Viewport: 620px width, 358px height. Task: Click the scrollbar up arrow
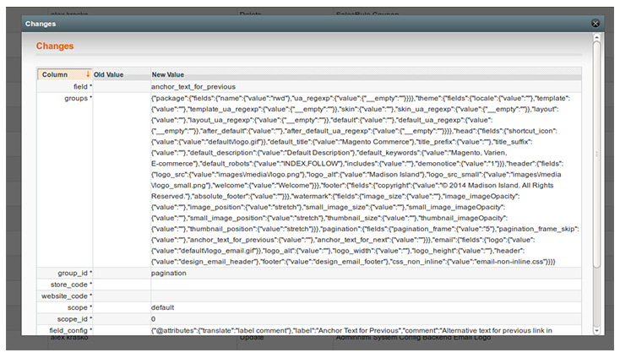pyautogui.click(x=596, y=38)
